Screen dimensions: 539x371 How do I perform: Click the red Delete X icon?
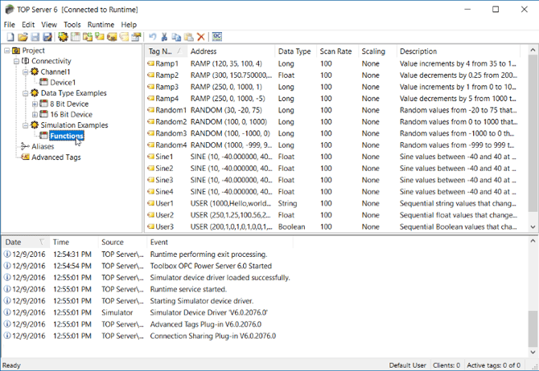[201, 37]
